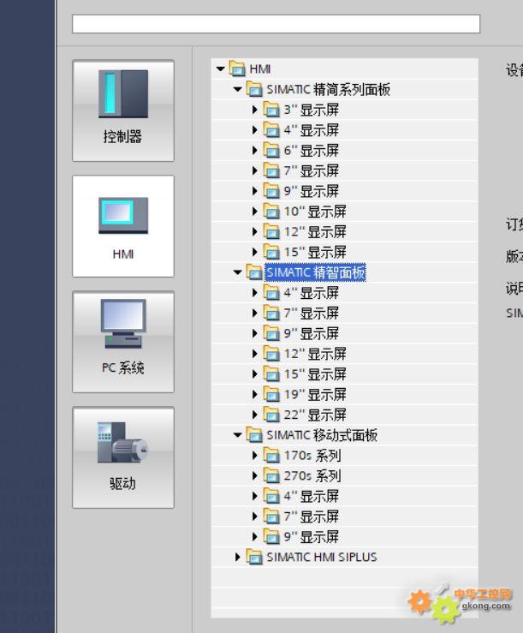
Task: Click folder icon of 270s 系列
Action: [x=271, y=475]
